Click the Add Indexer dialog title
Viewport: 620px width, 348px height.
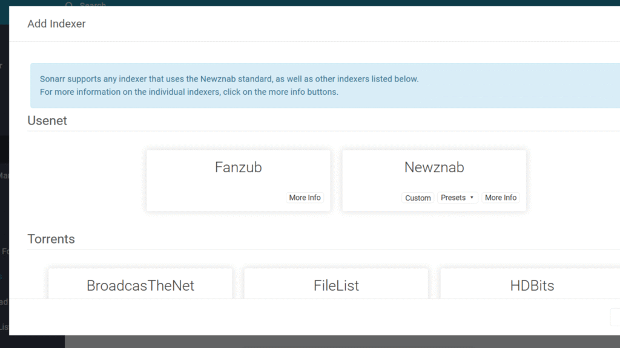click(57, 24)
